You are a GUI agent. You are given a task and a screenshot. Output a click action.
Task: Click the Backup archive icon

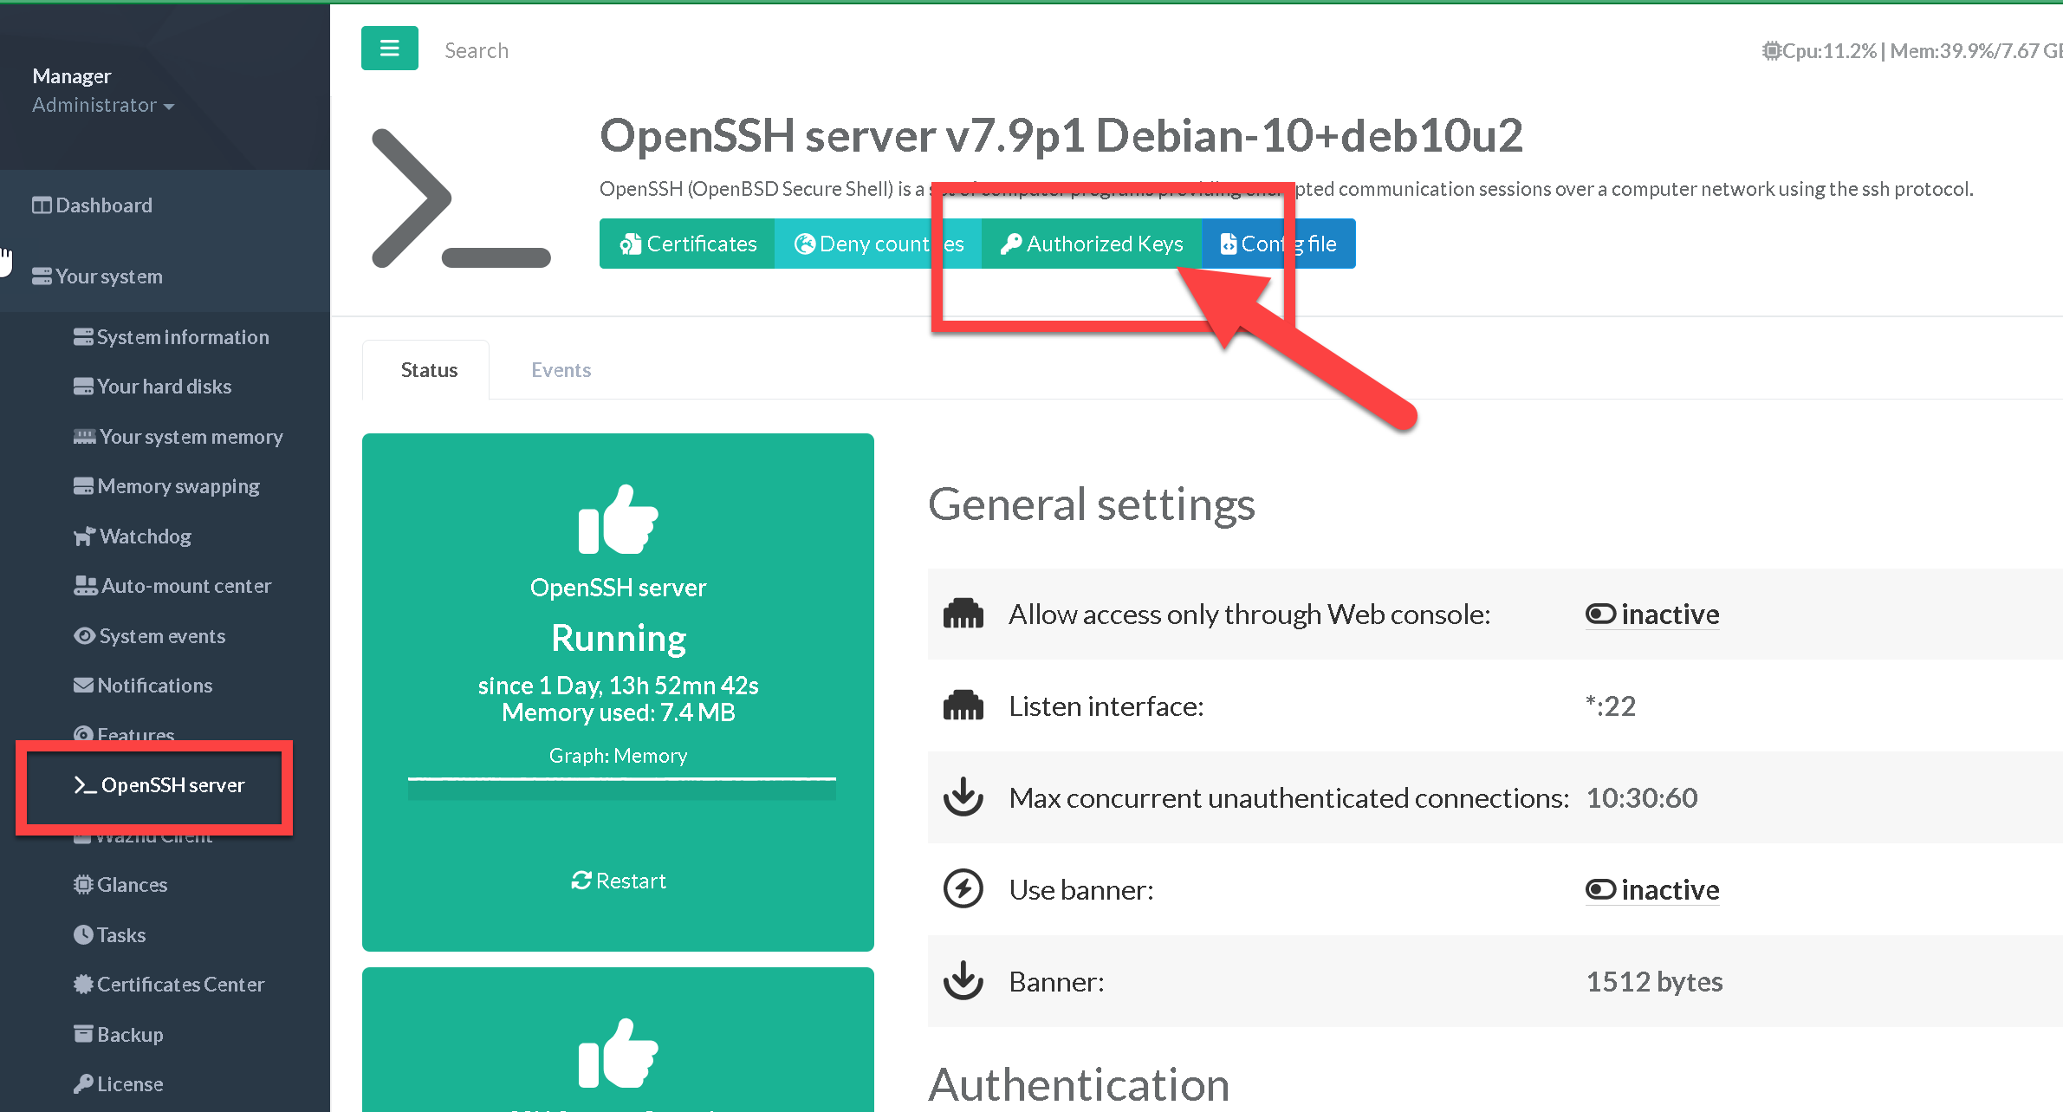(83, 1034)
